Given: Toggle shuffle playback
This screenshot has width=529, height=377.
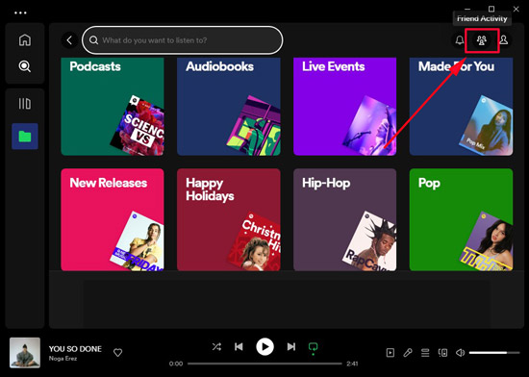Looking at the screenshot, I should pos(216,346).
